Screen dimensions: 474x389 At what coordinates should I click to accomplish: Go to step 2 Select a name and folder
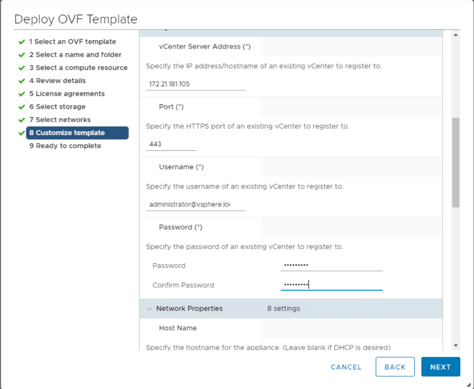tap(75, 55)
